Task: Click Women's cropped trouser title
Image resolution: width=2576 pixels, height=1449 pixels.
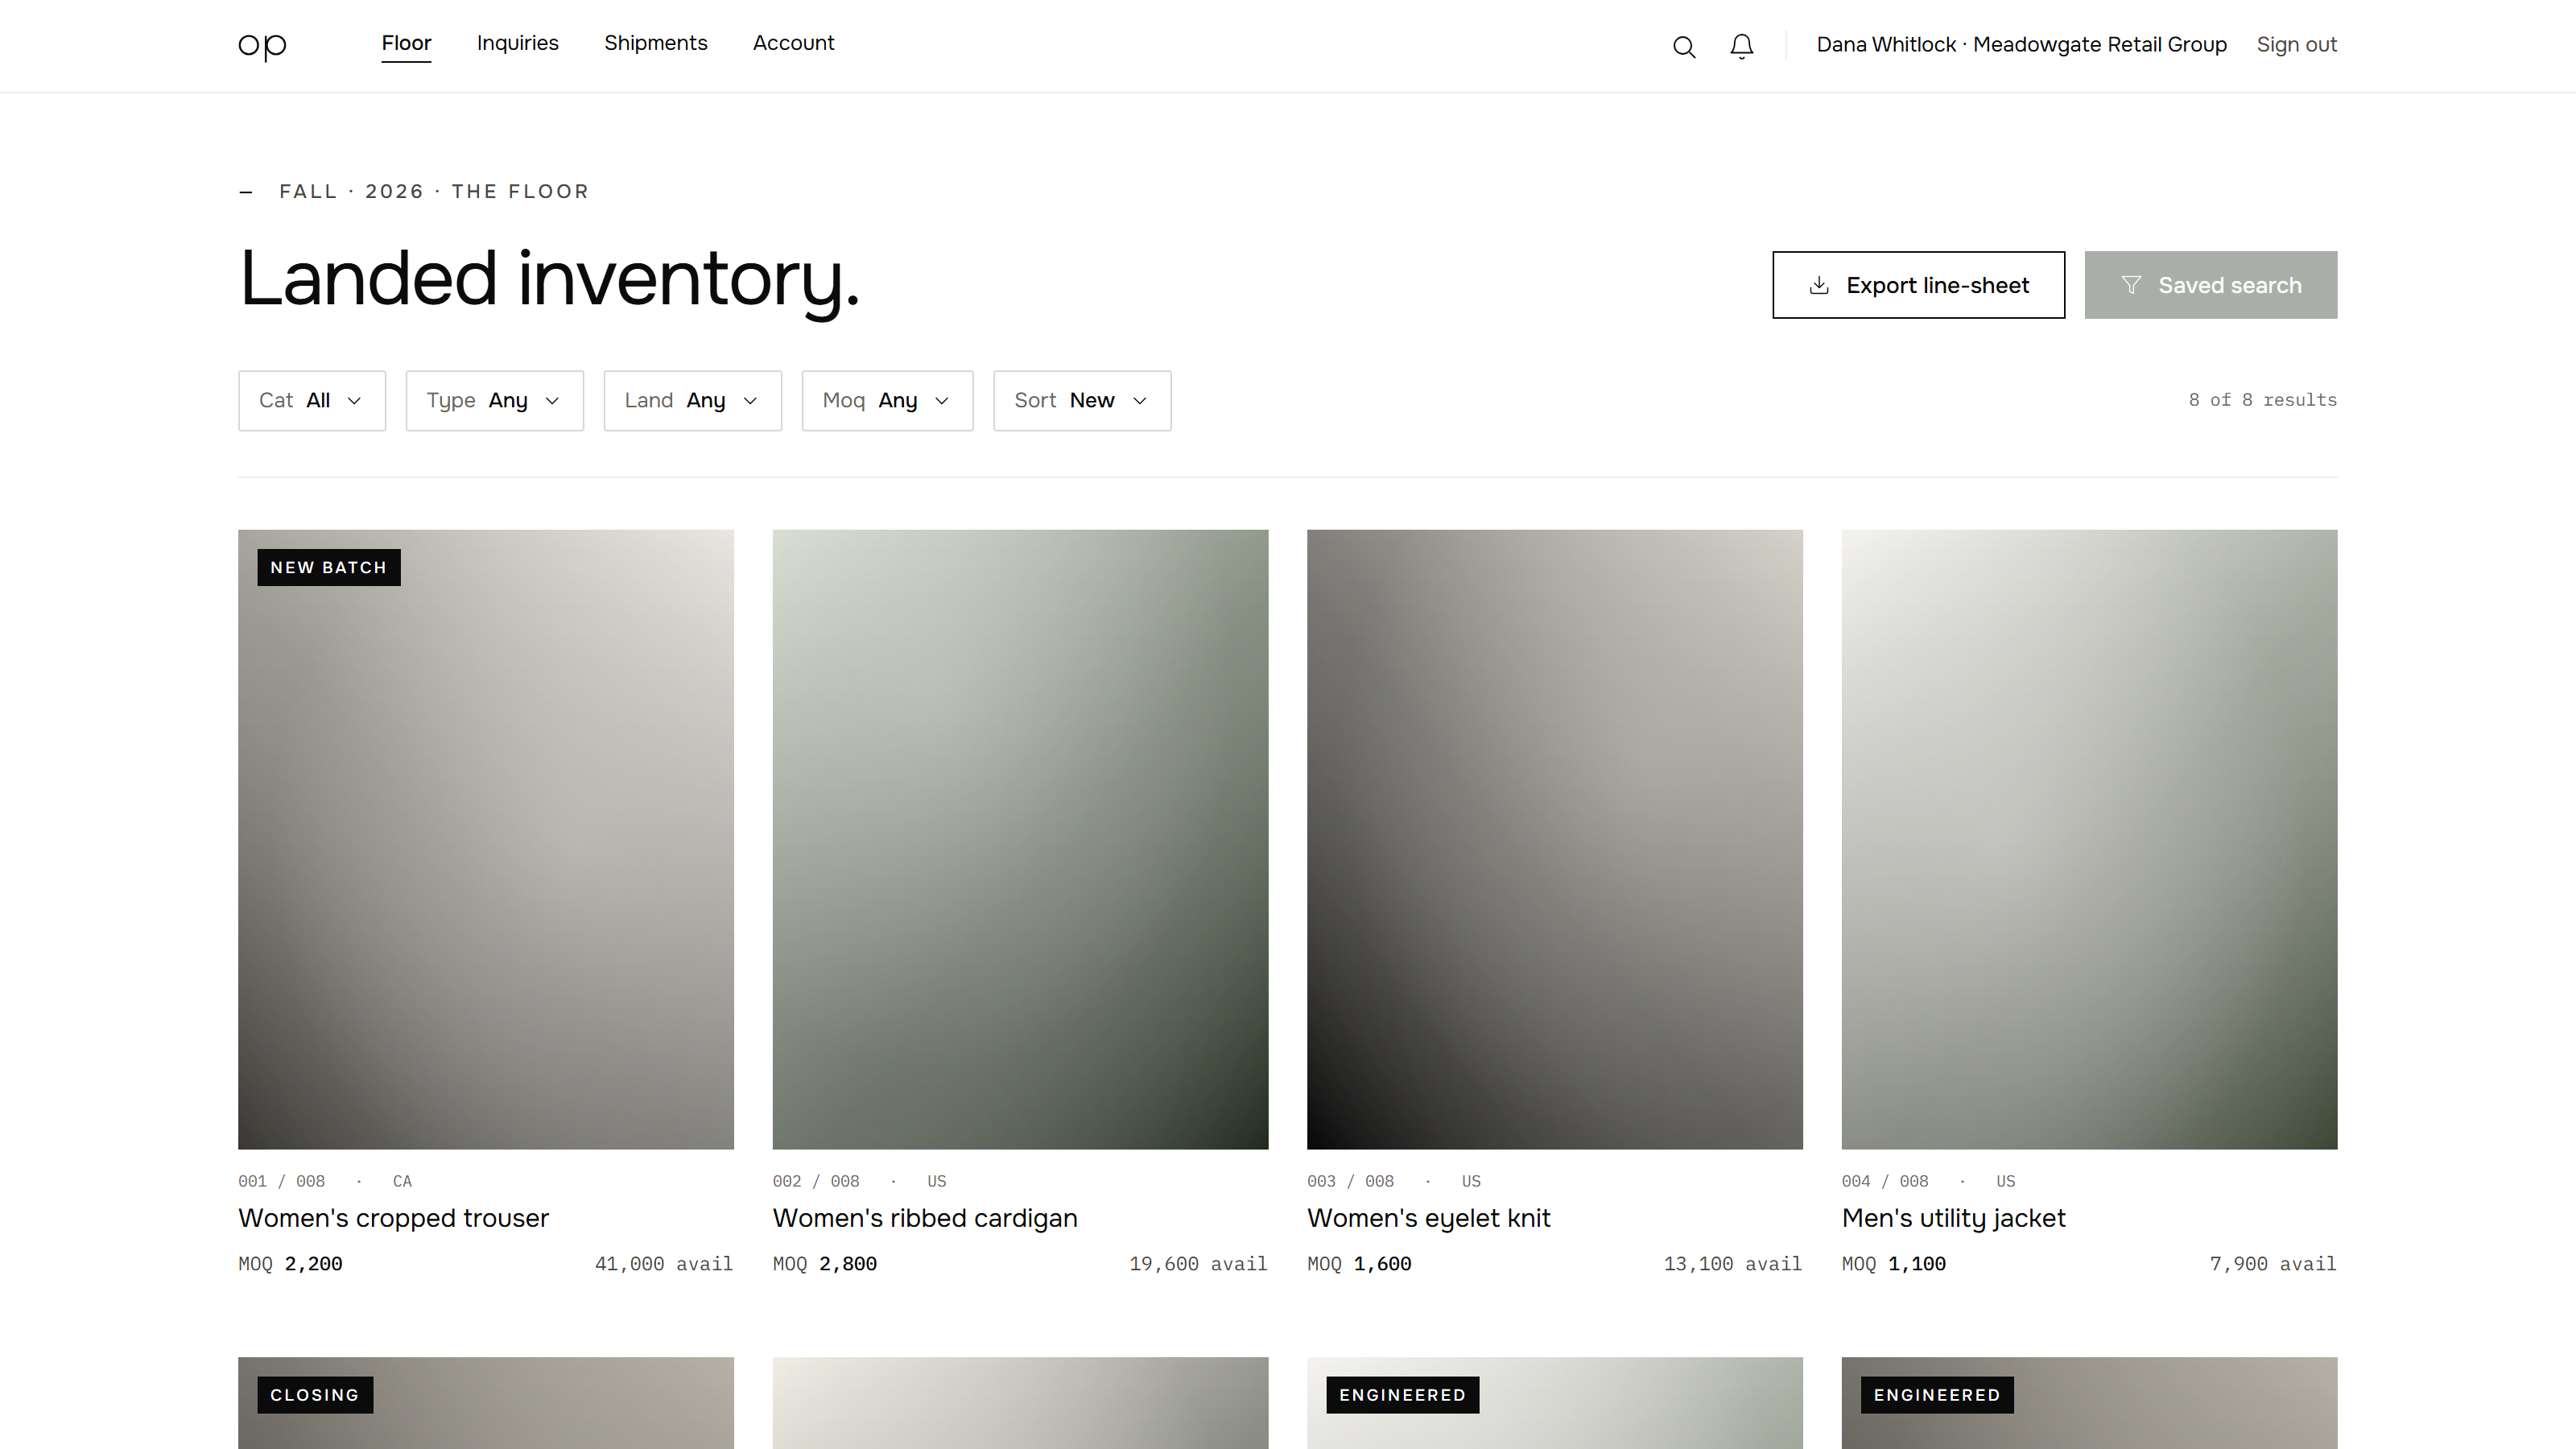Action: (393, 1218)
